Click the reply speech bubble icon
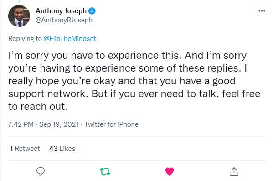Image resolution: width=273 pixels, height=181 pixels. point(41,171)
